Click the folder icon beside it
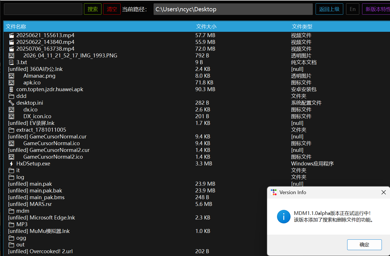The width and height of the screenshot is (390, 256). pos(11,170)
